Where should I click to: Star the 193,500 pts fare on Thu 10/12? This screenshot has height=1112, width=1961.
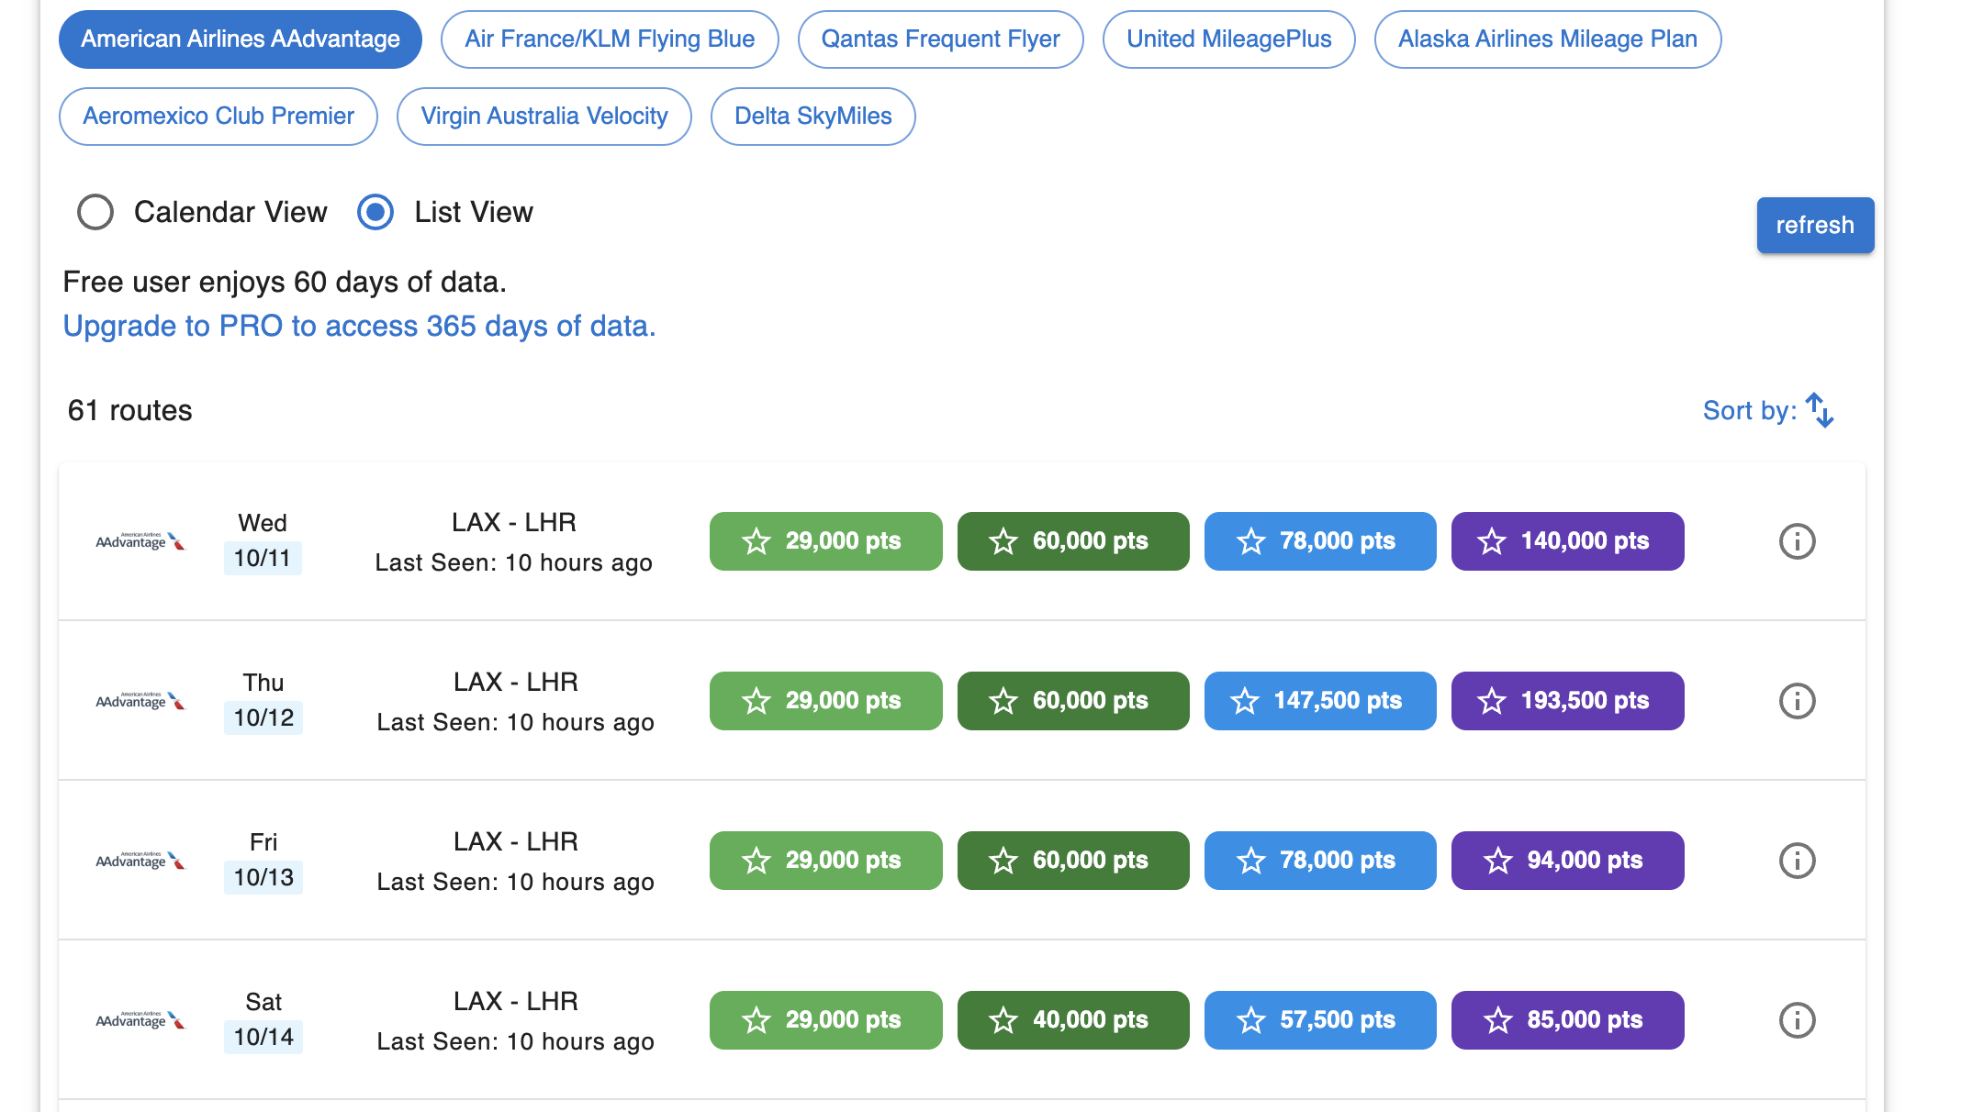click(1490, 700)
